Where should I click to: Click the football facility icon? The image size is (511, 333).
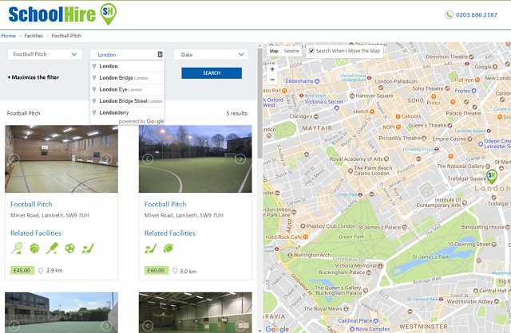pyautogui.click(x=69, y=249)
